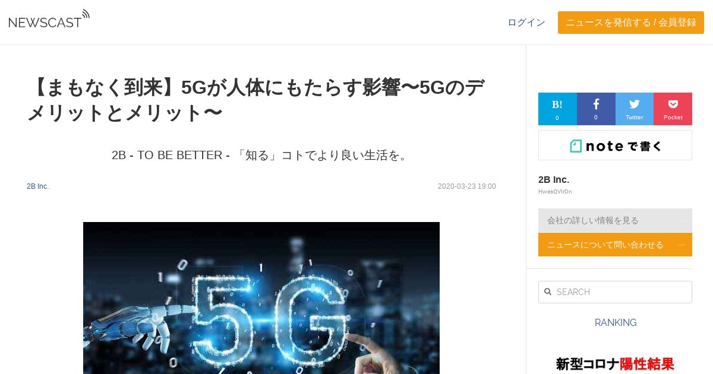Click the note で書く button

click(x=615, y=145)
